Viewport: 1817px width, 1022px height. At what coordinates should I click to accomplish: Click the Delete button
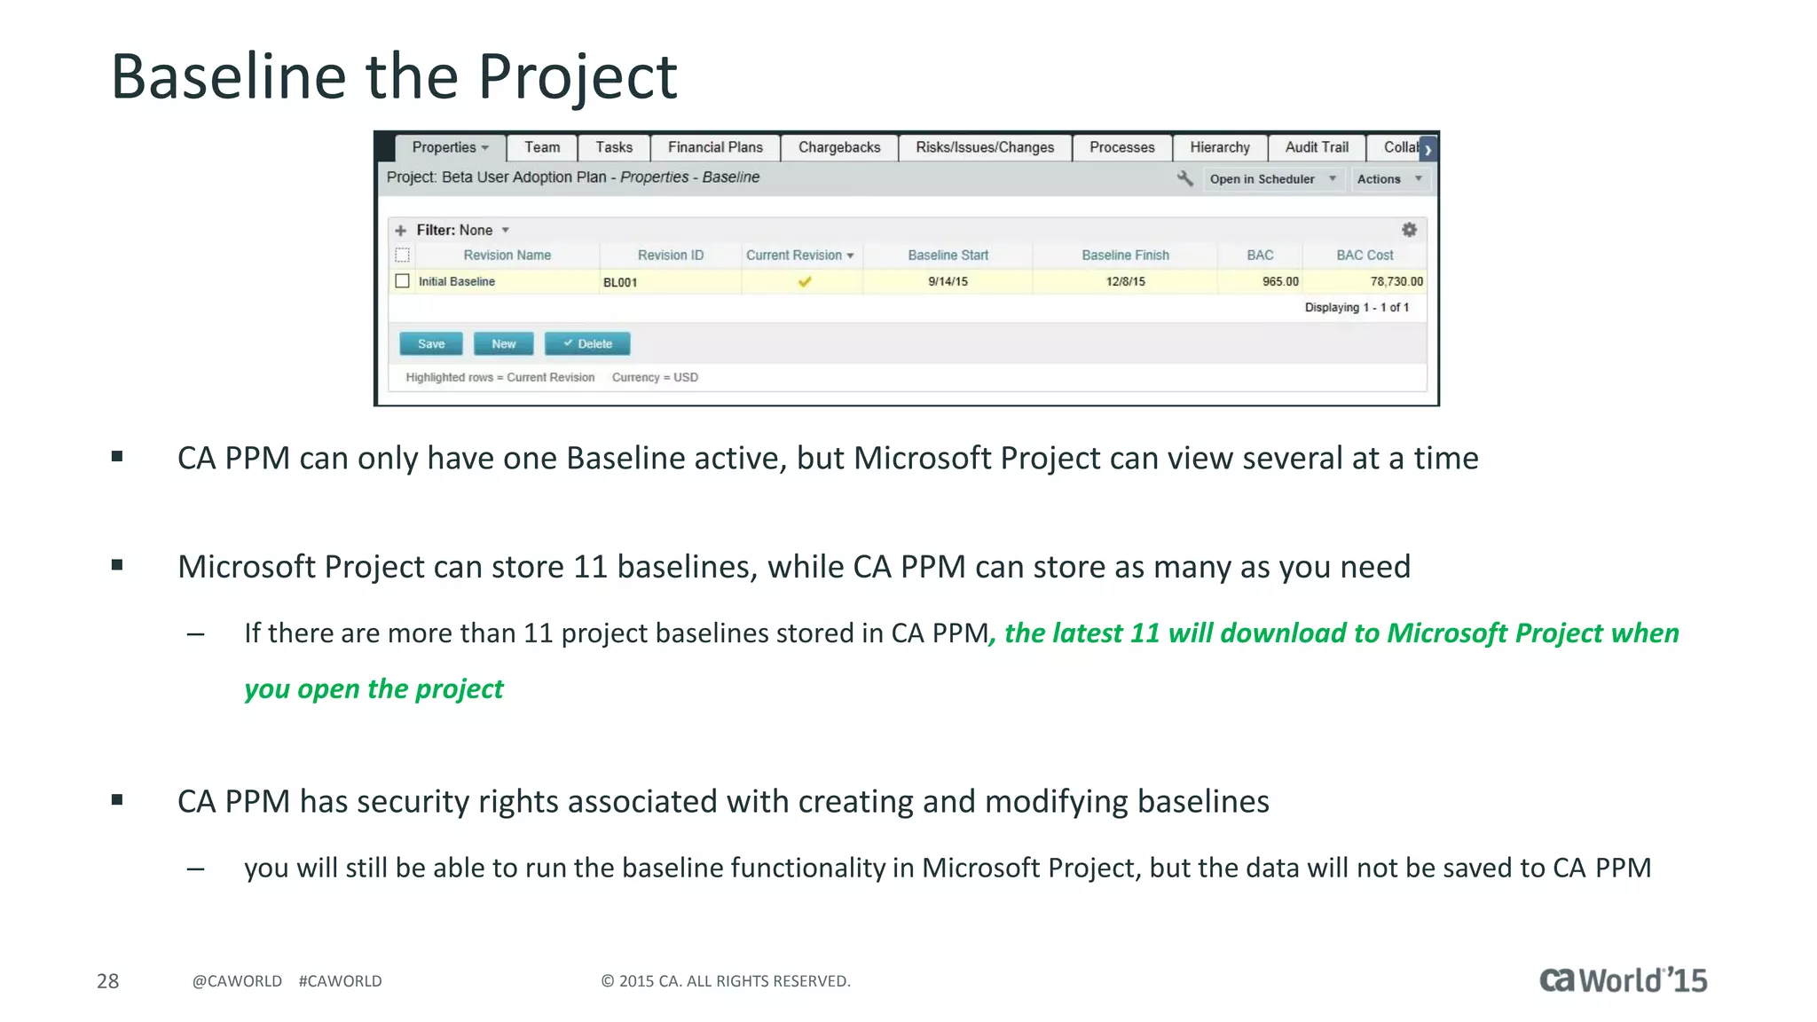(587, 344)
